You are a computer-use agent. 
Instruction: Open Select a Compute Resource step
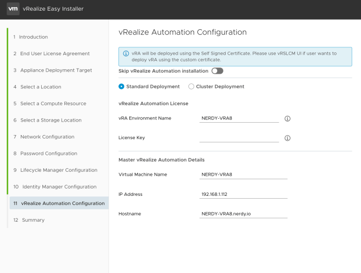pyautogui.click(x=52, y=104)
